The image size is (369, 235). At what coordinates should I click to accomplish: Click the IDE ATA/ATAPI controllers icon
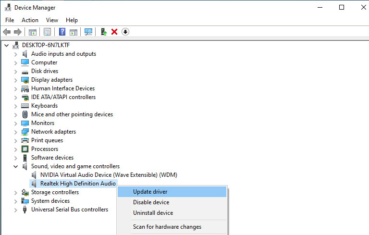pyautogui.click(x=25, y=97)
